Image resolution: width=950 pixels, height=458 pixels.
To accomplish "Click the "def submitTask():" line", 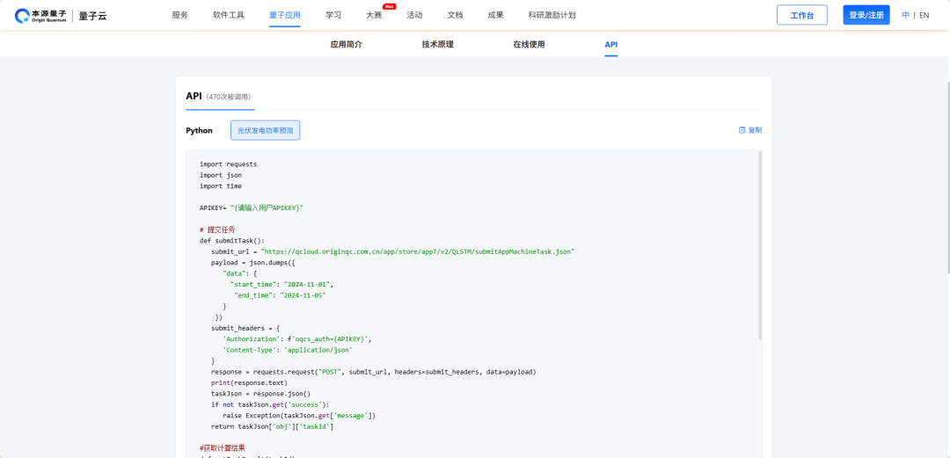I will [232, 241].
